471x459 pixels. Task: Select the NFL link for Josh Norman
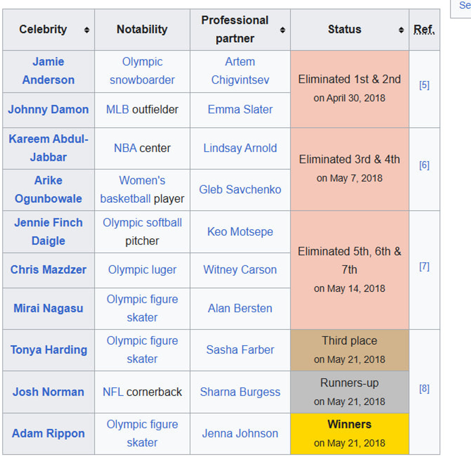click(x=113, y=392)
